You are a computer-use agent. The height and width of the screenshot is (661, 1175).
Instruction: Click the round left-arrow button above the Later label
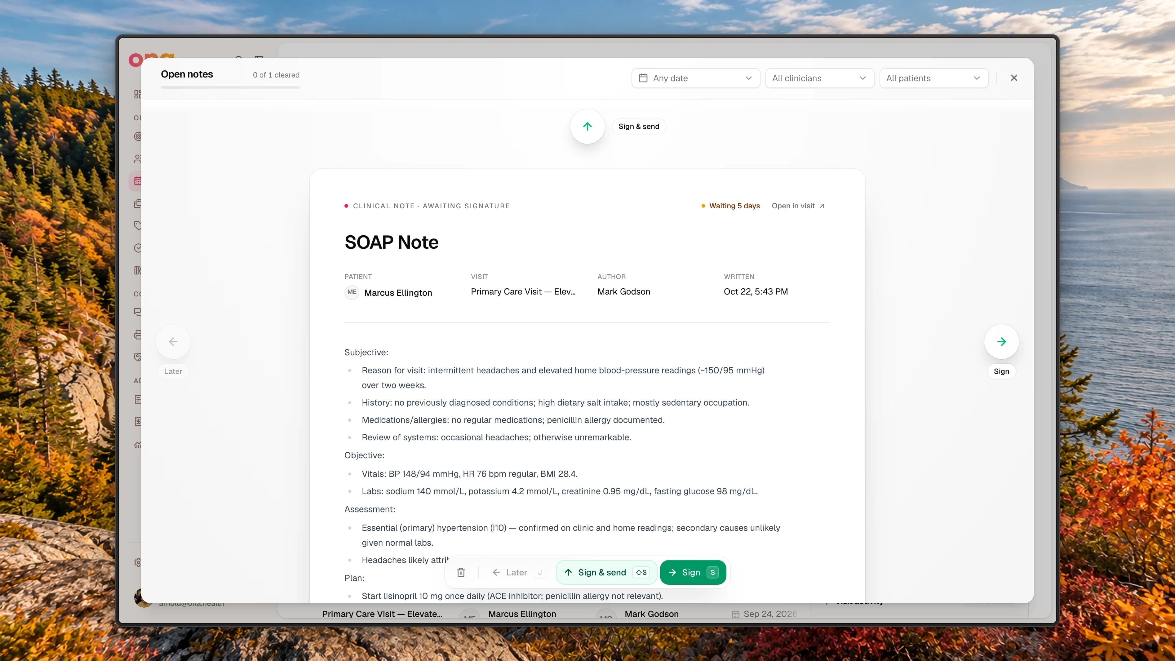pyautogui.click(x=173, y=342)
